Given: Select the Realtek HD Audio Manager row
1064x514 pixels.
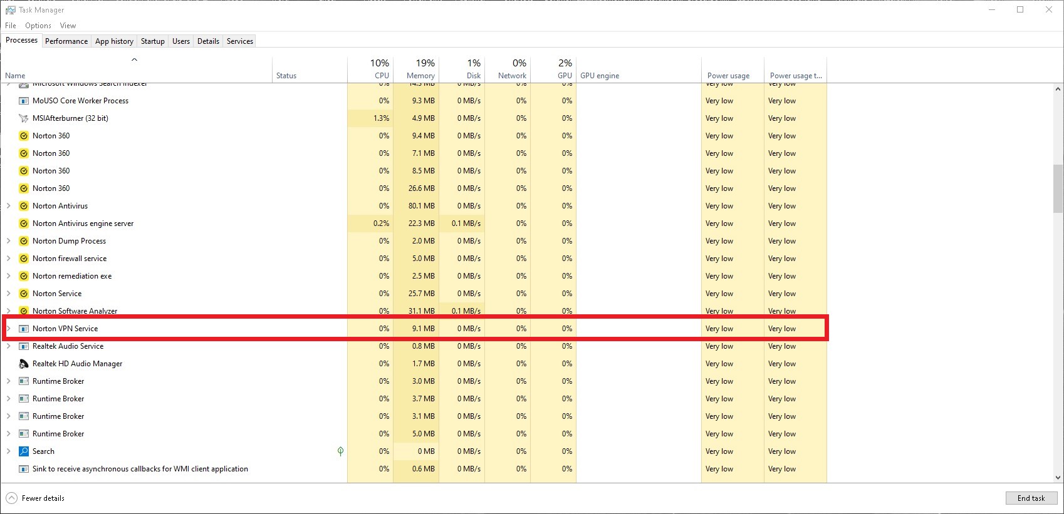Looking at the screenshot, I should click(414, 364).
